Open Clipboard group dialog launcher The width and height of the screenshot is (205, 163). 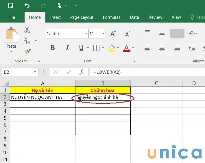pos(39,61)
